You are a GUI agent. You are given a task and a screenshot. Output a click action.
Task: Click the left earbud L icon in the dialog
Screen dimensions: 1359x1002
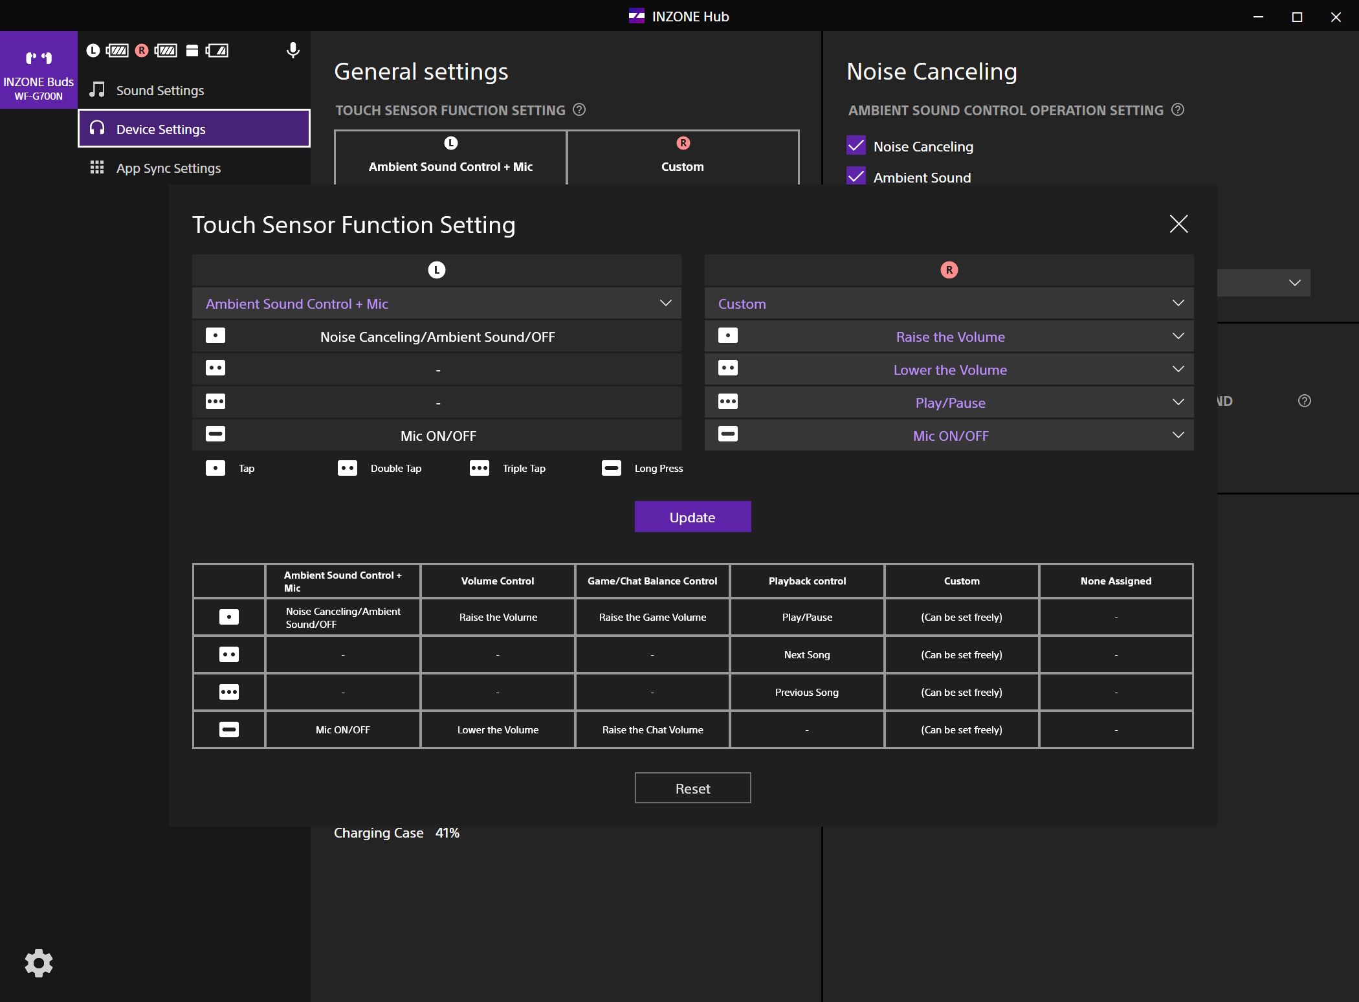[437, 271]
